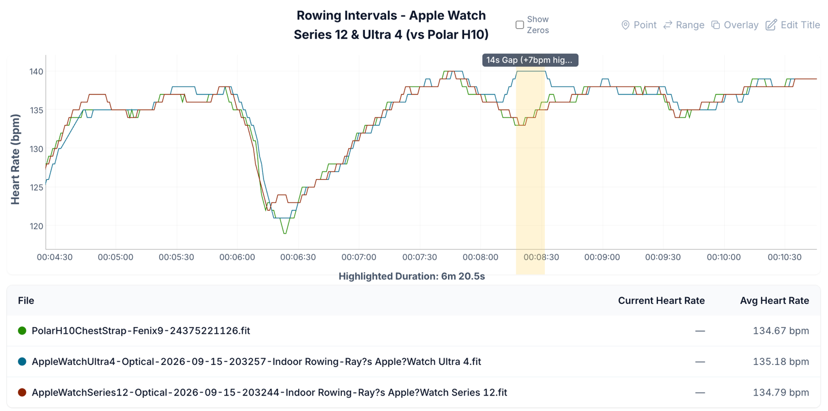828x411 pixels.
Task: Click the 14s Gap annotation tooltip
Action: tap(530, 60)
